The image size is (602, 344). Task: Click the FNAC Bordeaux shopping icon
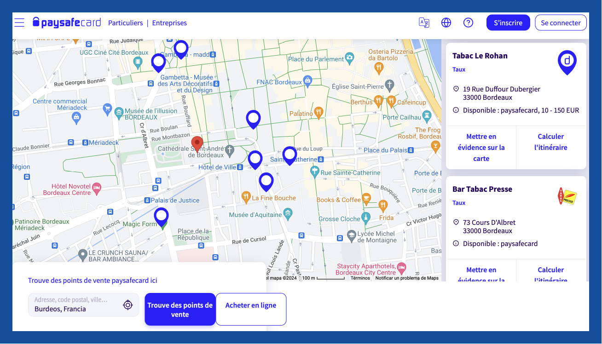[x=308, y=81]
